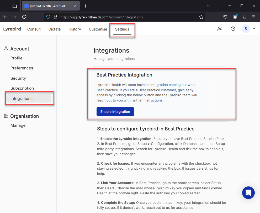Open the extensions puzzle icon
Viewport: 260px width, 213px height.
[x=244, y=17]
